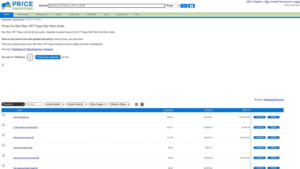Add Princess Leia #5 to Collection
Viewport: 300px width, 169px height.
(259, 137)
